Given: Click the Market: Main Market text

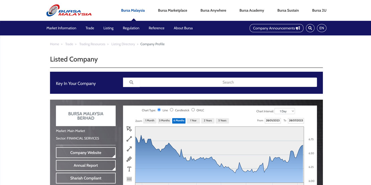Looking at the screenshot, I should point(70,131).
